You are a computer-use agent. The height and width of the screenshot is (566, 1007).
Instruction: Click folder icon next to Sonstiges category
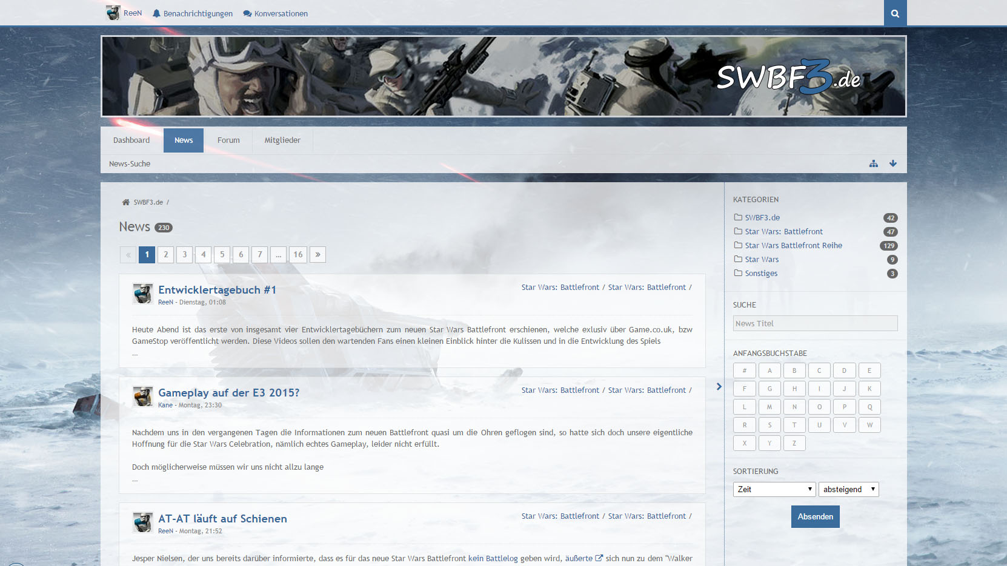[x=738, y=272]
